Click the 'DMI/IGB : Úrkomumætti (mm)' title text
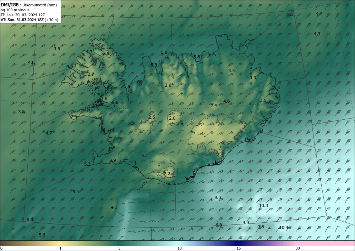 tap(29, 5)
